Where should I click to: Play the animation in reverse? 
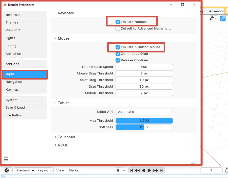(x=143, y=170)
